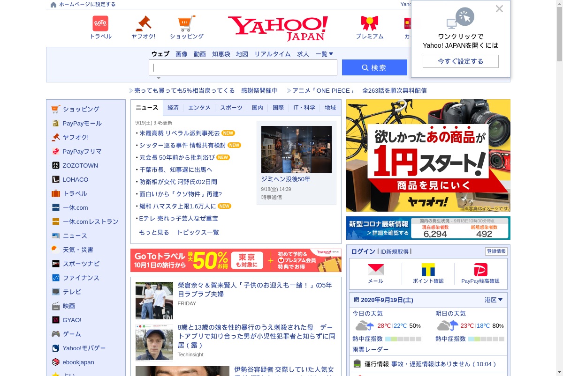This screenshot has height=376, width=563.
Task: Click the ファイナンス chart icon in sidebar
Action: [x=56, y=278]
